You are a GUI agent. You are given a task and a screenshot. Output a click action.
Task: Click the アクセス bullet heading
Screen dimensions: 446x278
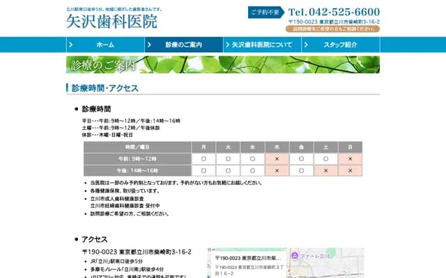95,239
